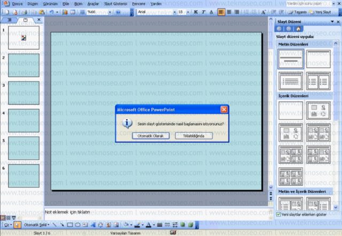Insert a text box
The height and width of the screenshot is (236, 342).
[x=85, y=225]
